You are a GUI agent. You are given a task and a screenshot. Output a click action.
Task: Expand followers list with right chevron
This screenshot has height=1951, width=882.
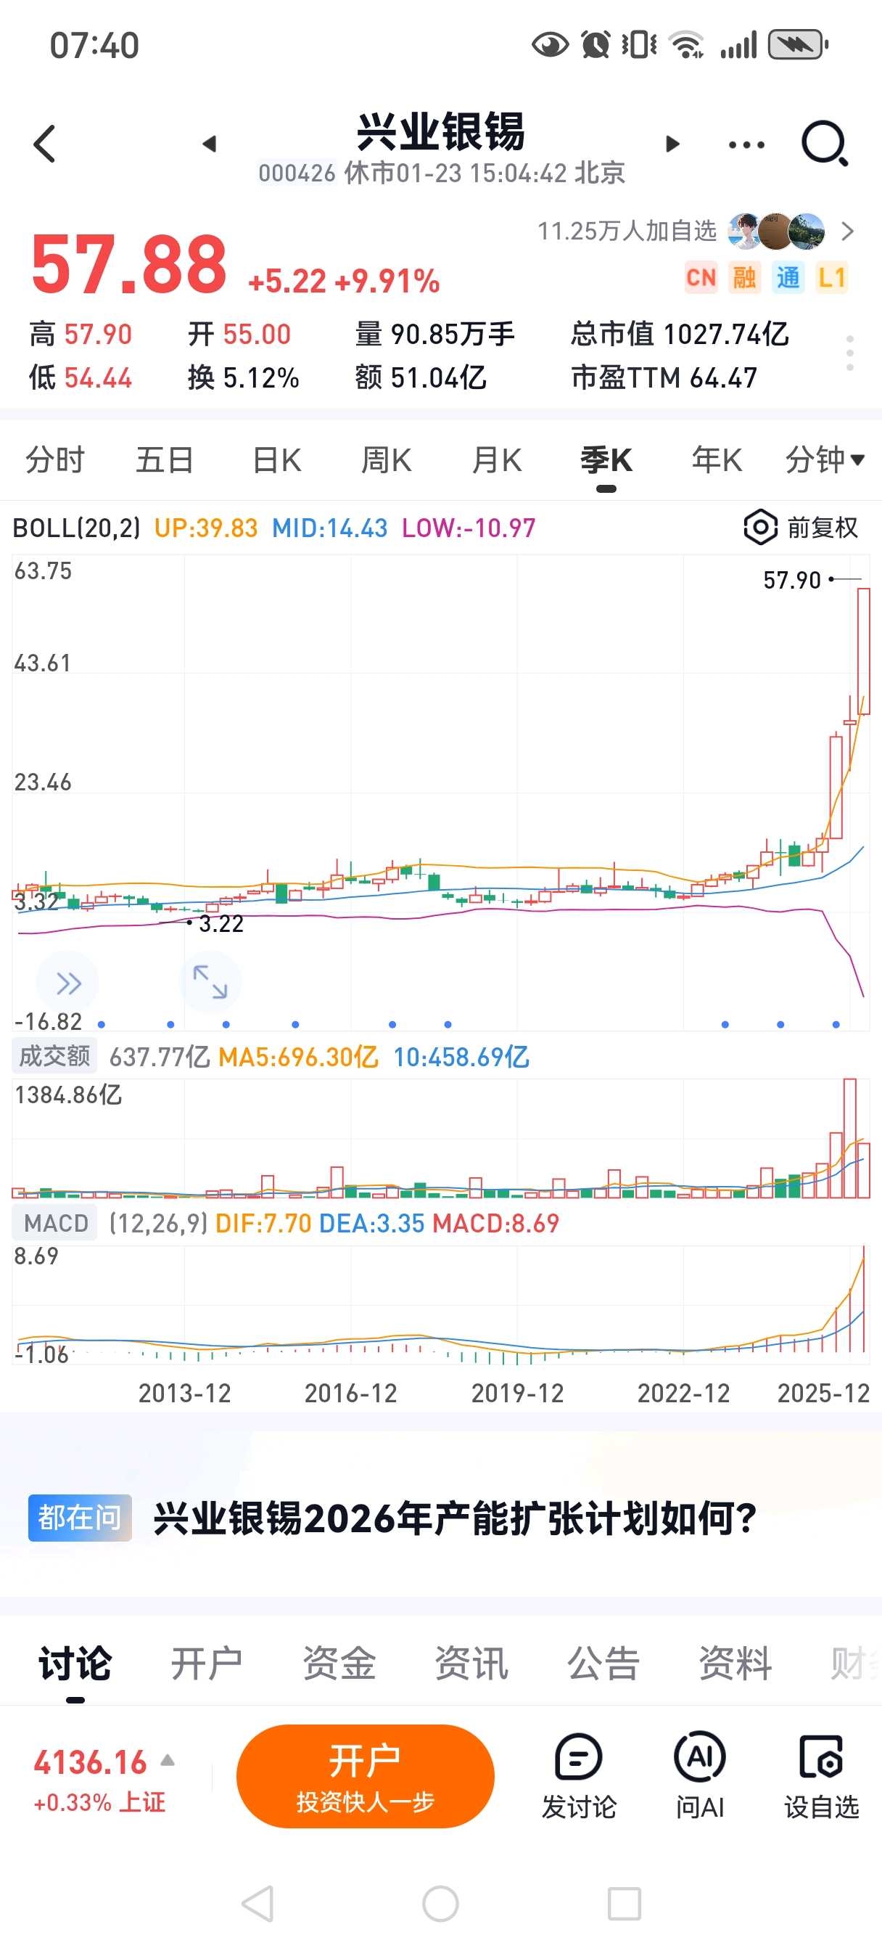click(x=848, y=231)
